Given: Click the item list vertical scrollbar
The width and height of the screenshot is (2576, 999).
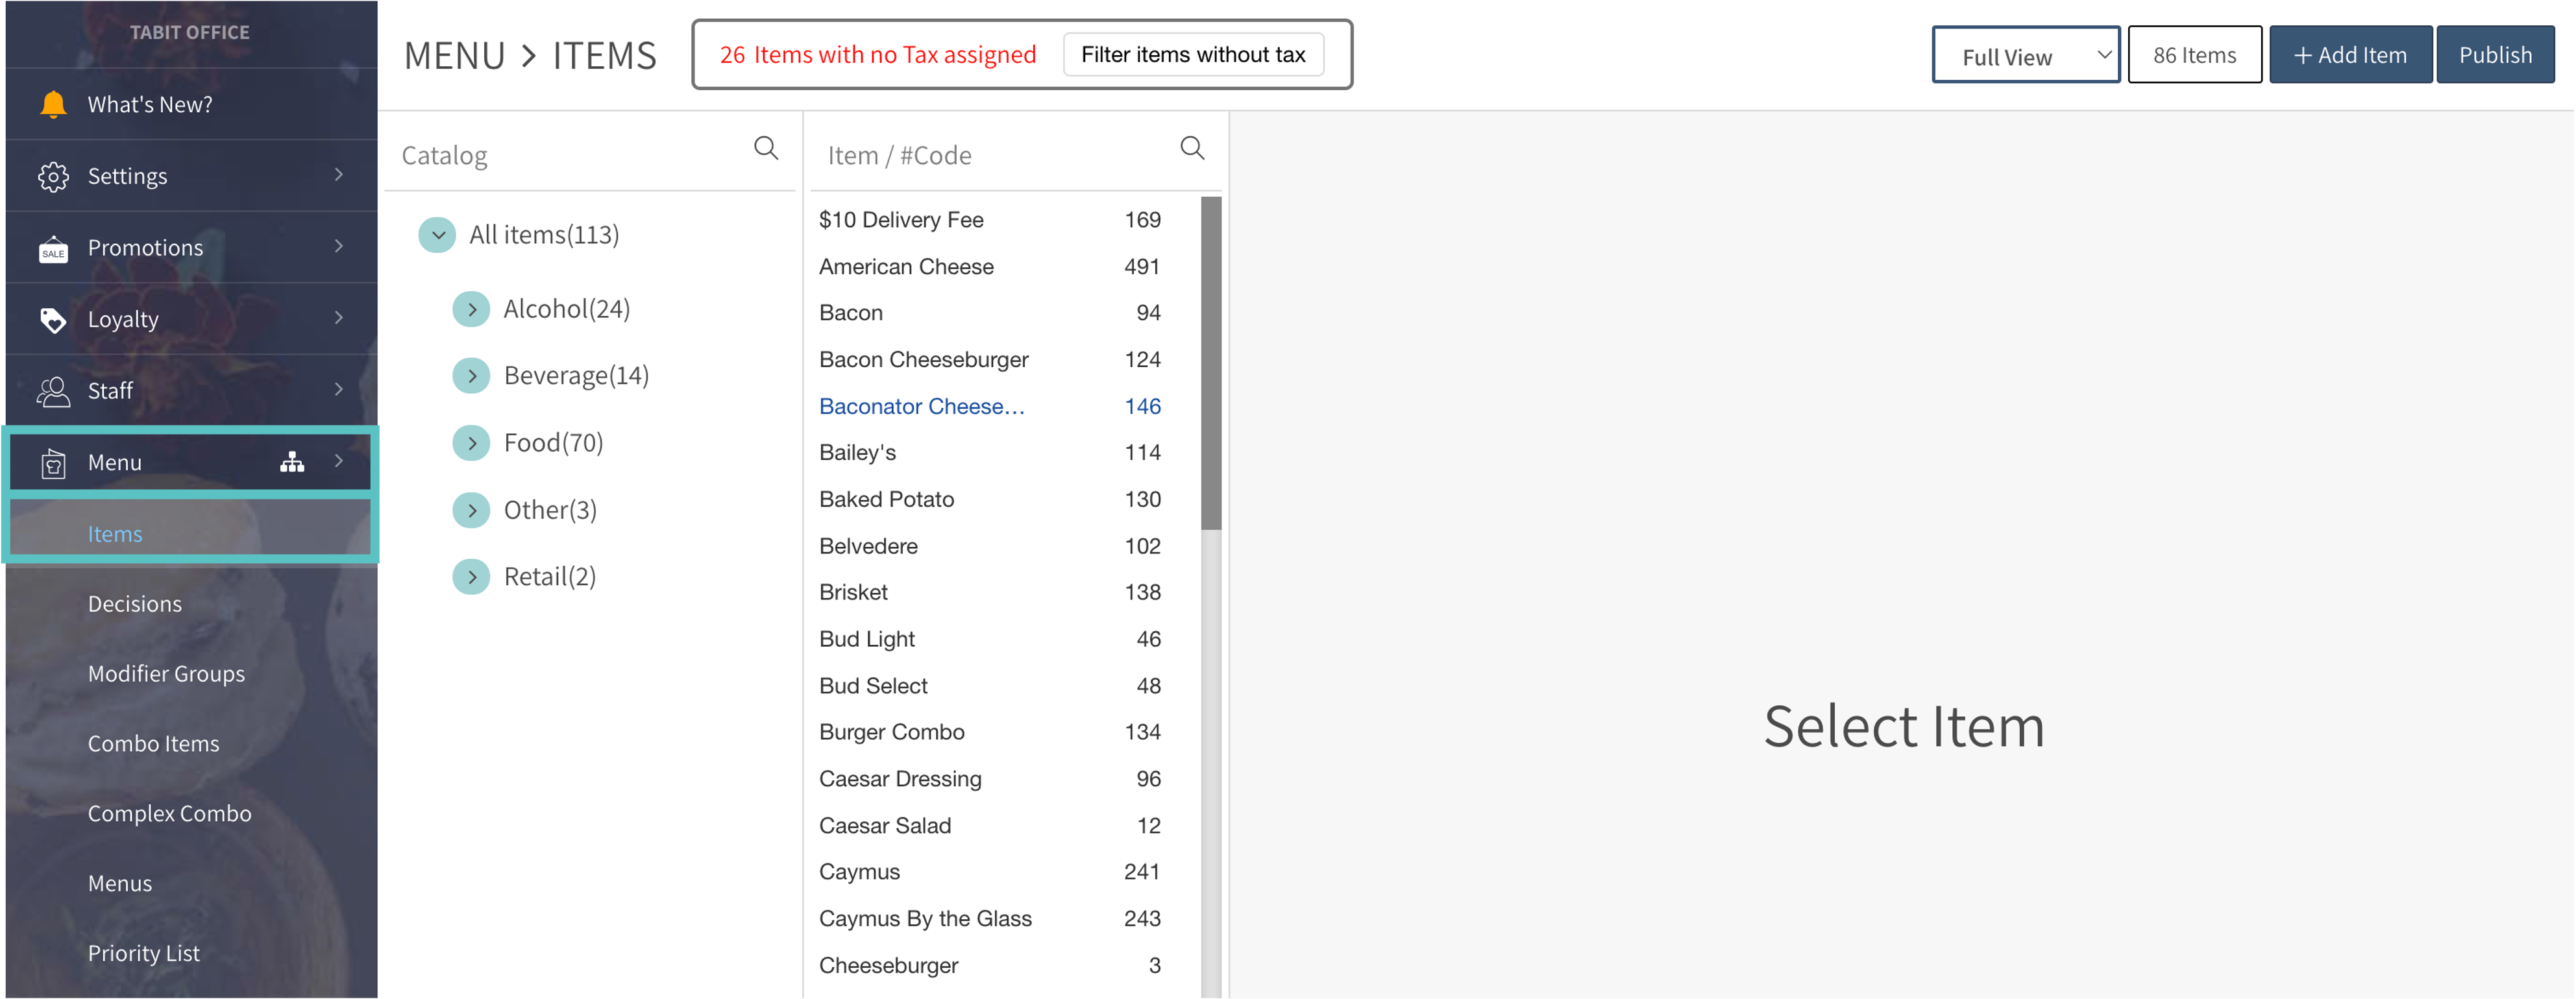Looking at the screenshot, I should (x=1211, y=364).
